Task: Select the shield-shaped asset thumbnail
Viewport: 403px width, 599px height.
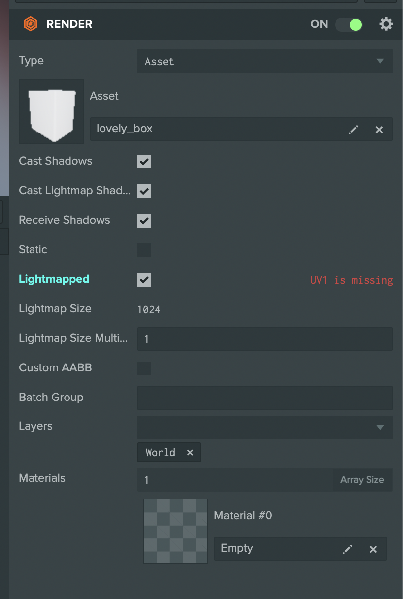Action: pos(51,111)
